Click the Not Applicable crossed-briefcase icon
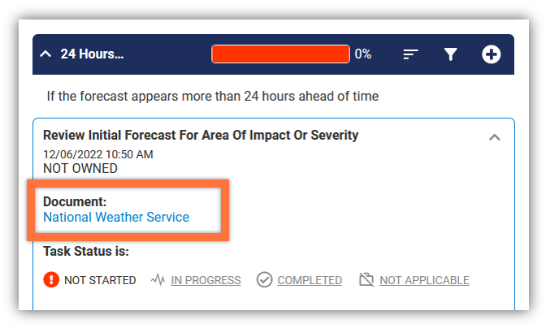 (x=366, y=279)
